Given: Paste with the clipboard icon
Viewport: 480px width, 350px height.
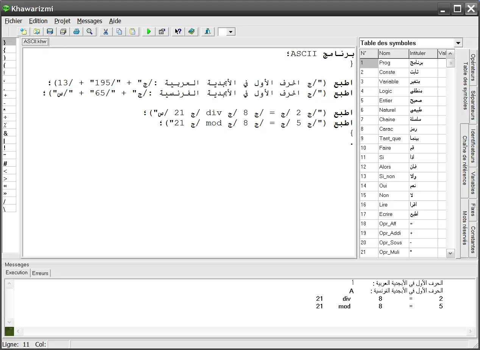Looking at the screenshot, I should [x=132, y=31].
